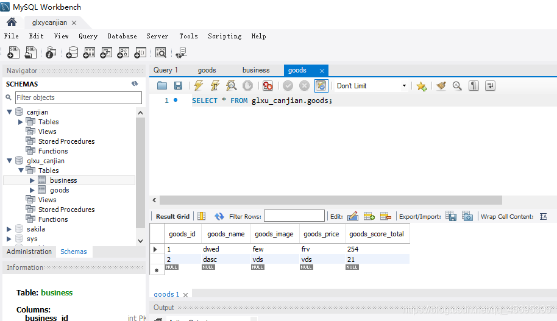Stop the query execution icon
The image size is (557, 321).
(x=247, y=85)
